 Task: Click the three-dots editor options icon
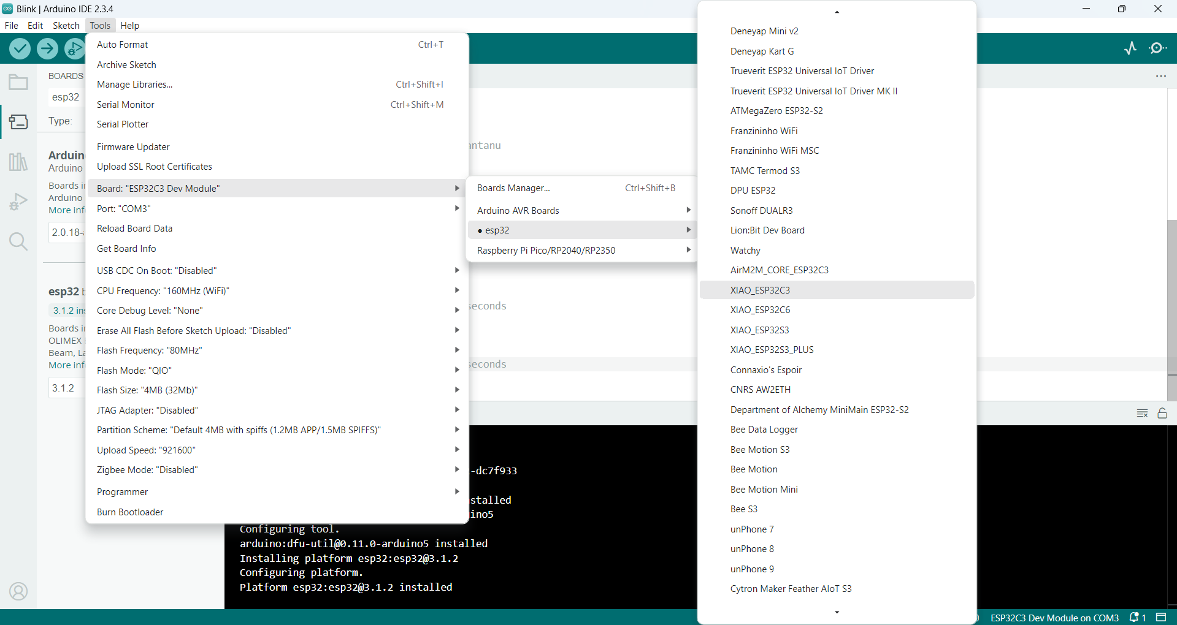click(x=1160, y=76)
